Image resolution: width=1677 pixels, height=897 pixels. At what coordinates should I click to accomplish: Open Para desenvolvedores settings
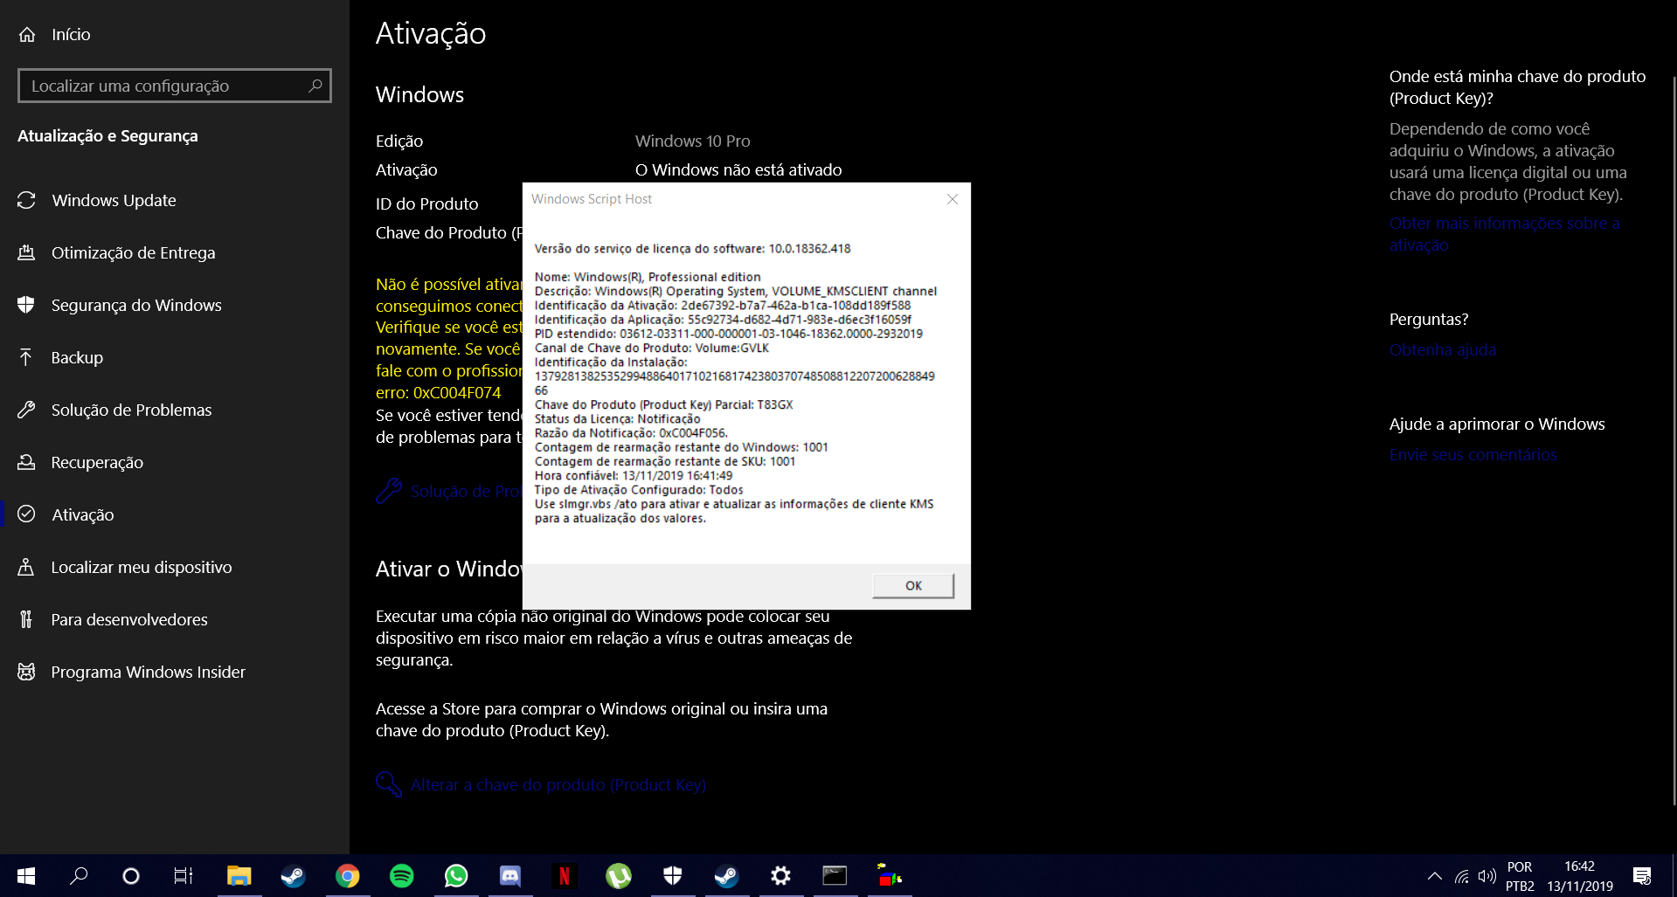pos(175,619)
